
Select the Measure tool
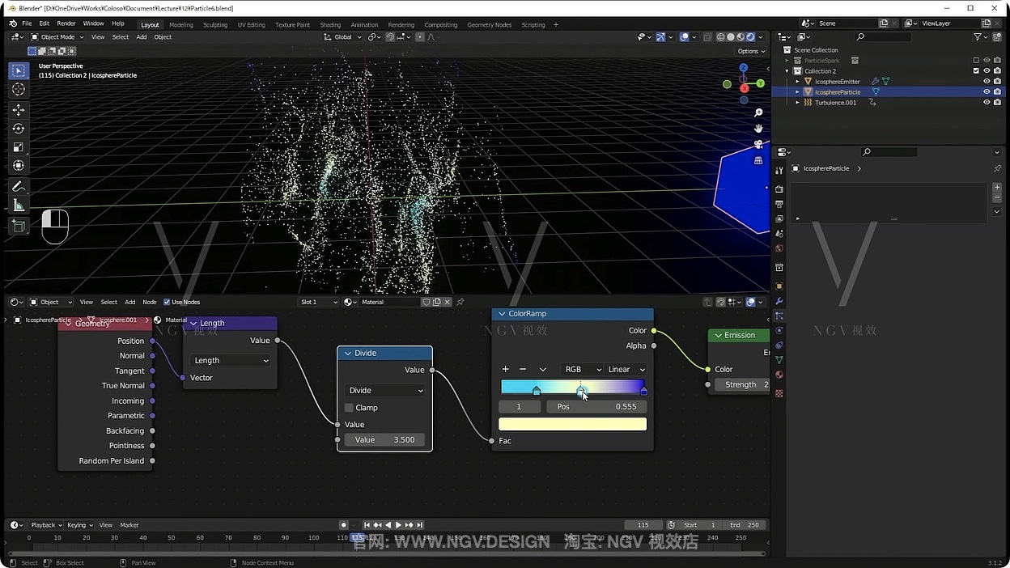(19, 206)
